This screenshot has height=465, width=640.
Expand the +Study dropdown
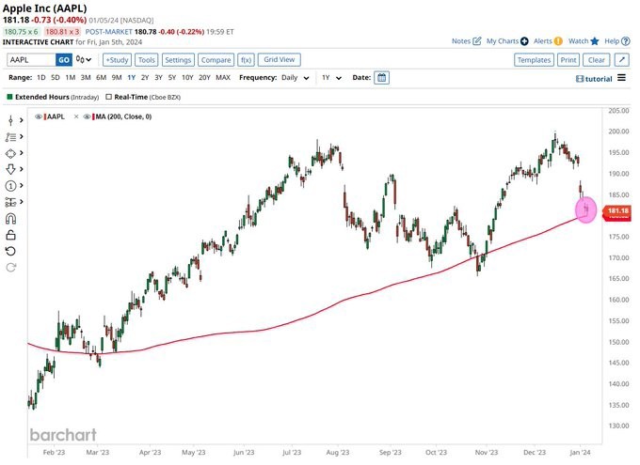point(117,59)
